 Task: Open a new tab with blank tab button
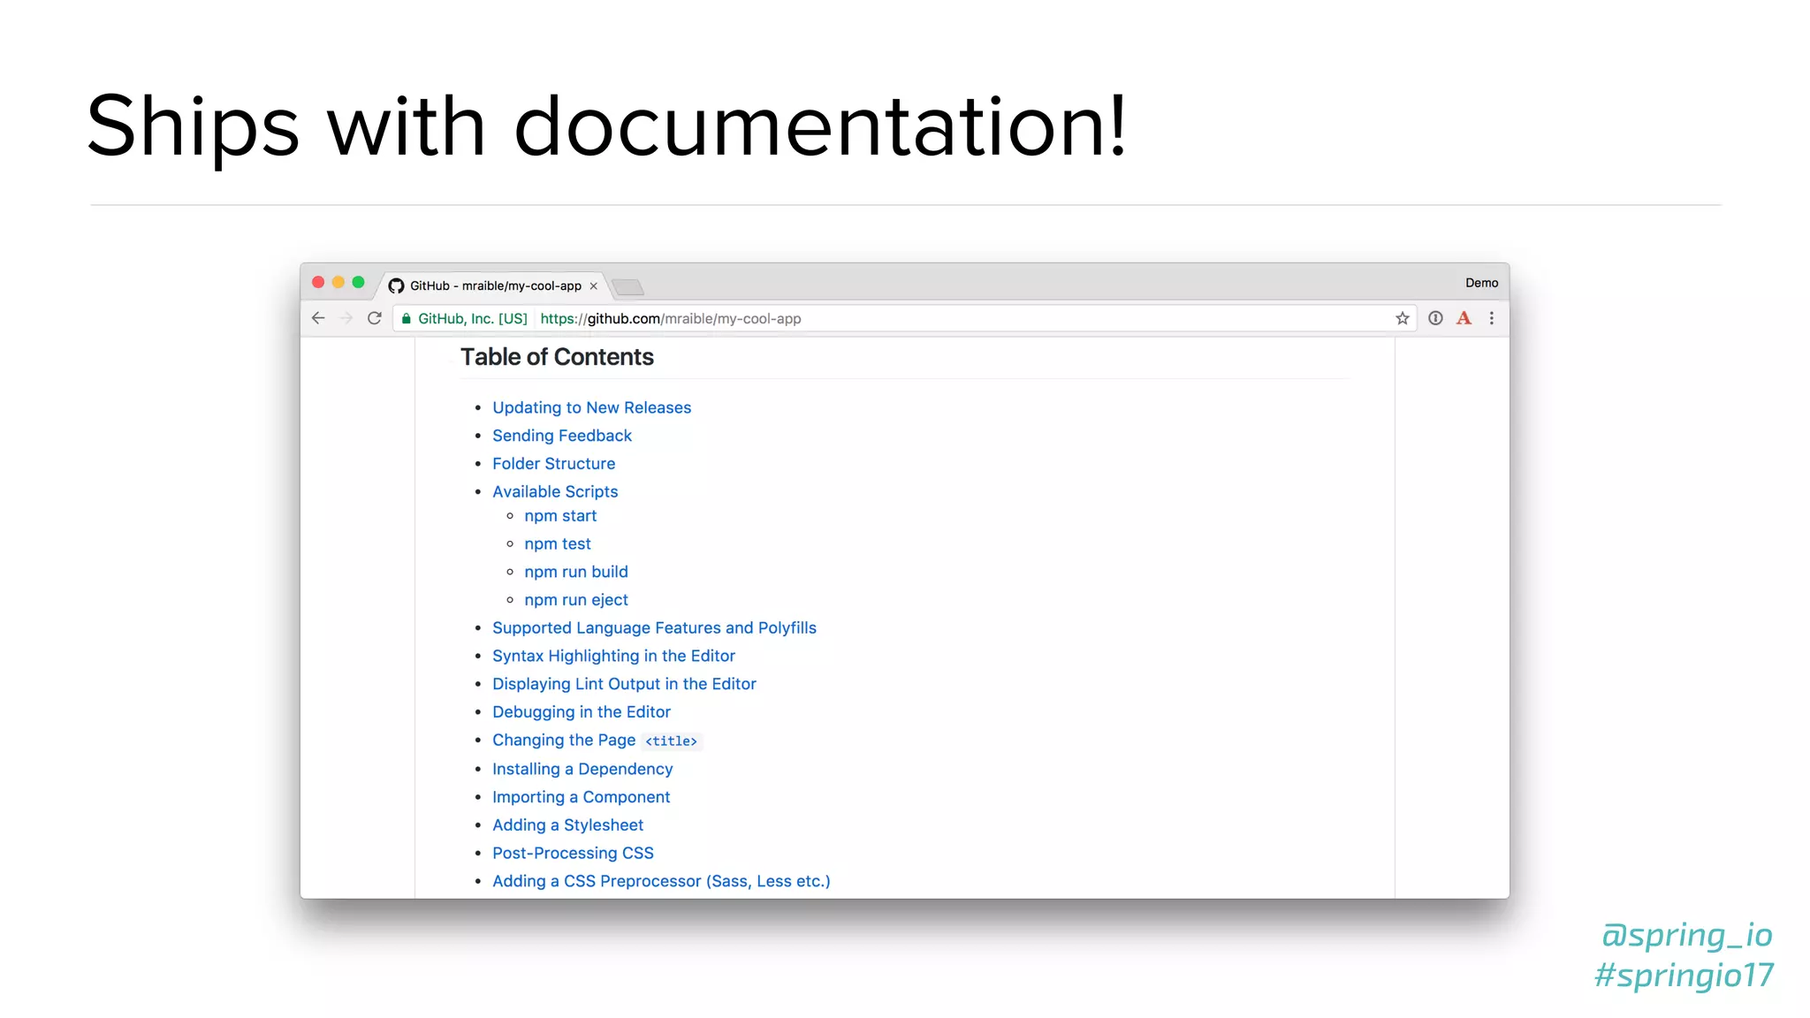(x=627, y=287)
